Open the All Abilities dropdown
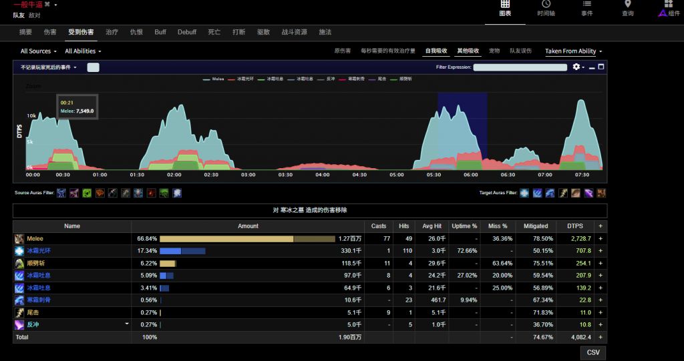 83,51
